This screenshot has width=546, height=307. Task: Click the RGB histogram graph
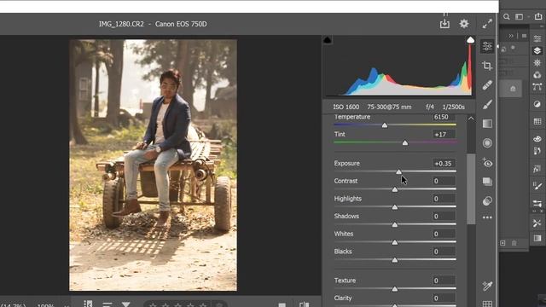tap(398, 67)
